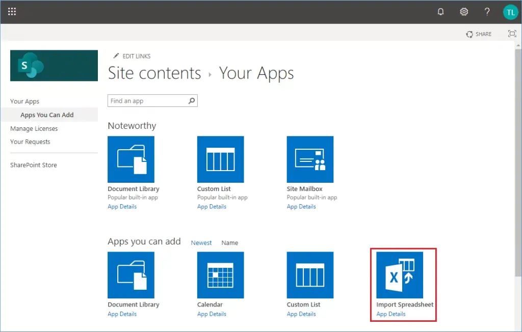Open App Details under Noteworthy Custom List
522x332 pixels.
click(x=212, y=207)
